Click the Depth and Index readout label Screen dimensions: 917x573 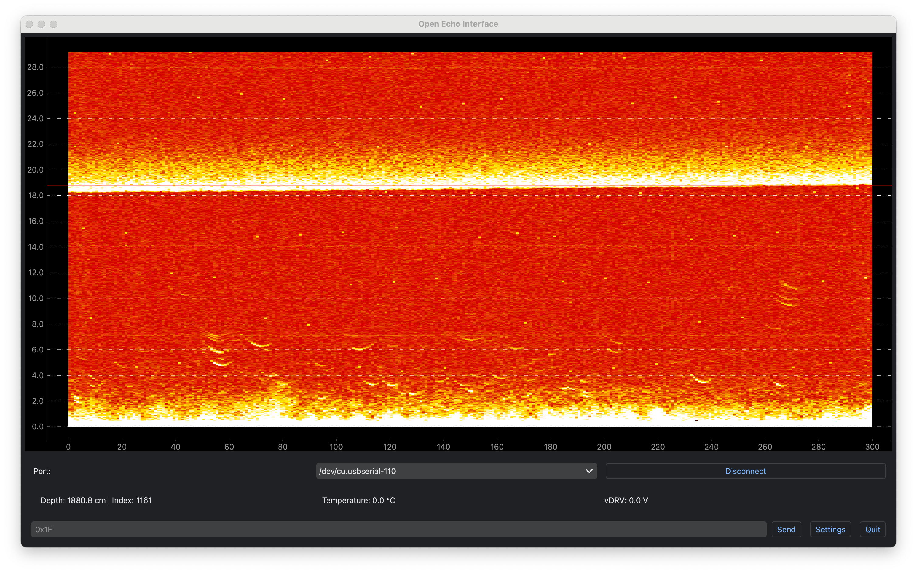96,500
